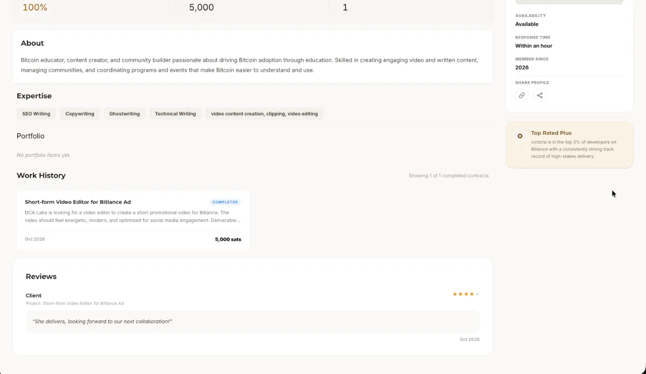Click the Work History heading
The width and height of the screenshot is (646, 374).
tap(41, 176)
